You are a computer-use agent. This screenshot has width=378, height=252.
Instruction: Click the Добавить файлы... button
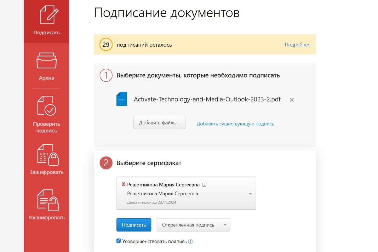[159, 123]
